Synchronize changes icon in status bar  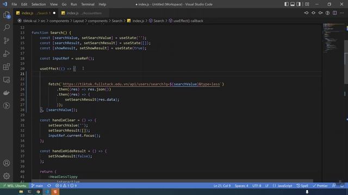tap(49, 186)
